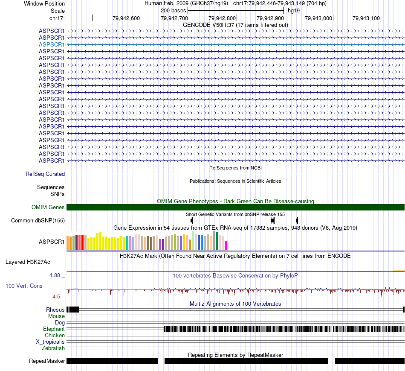Click the Sequences label of Publications track
Screen dimensions: 405x371
tap(51, 187)
